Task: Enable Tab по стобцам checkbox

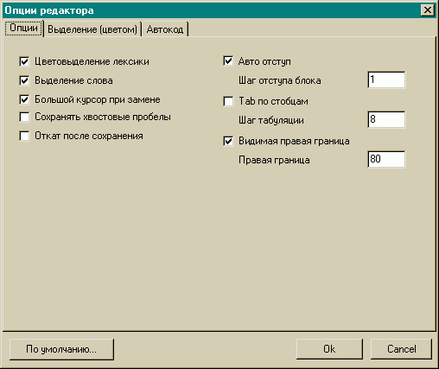Action: click(228, 101)
